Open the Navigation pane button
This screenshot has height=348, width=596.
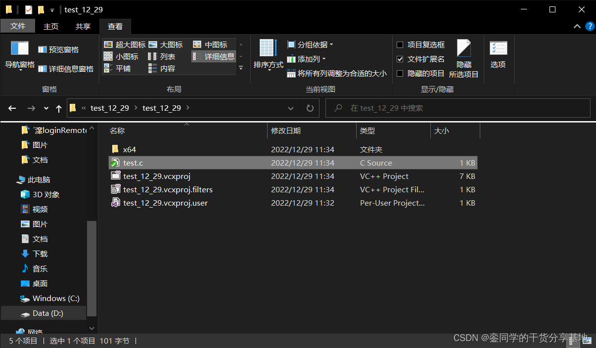(20, 56)
